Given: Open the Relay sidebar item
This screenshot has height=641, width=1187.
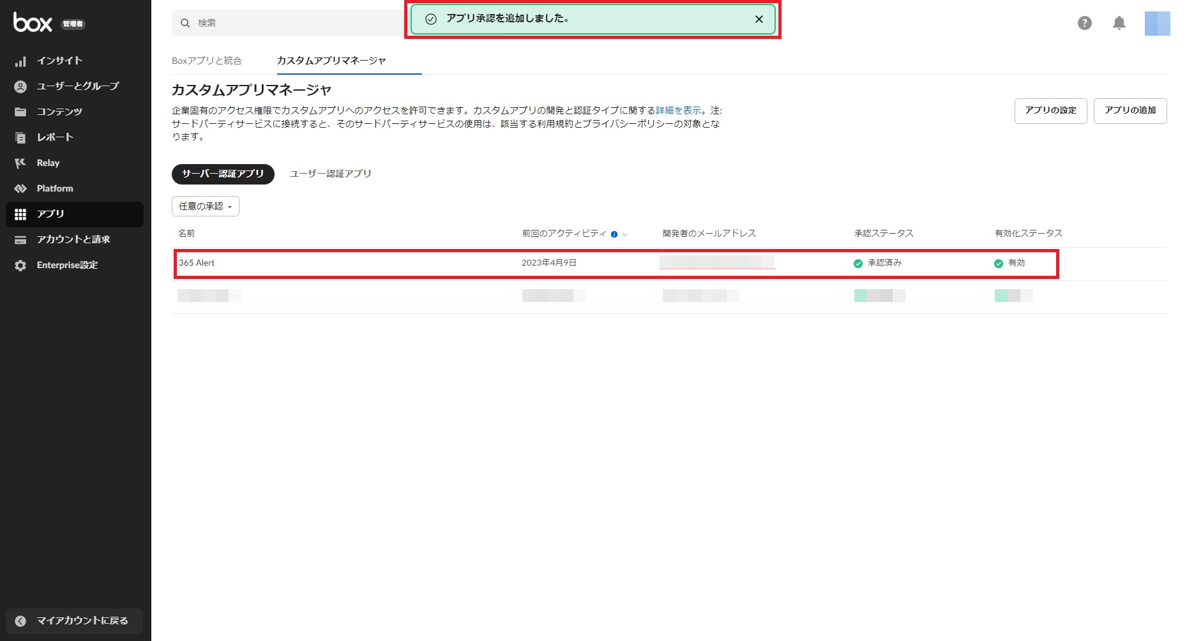Looking at the screenshot, I should coord(48,163).
